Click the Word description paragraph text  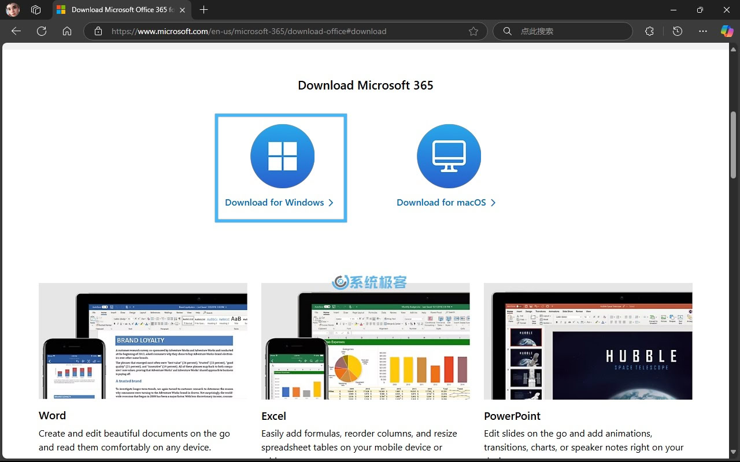click(x=135, y=440)
